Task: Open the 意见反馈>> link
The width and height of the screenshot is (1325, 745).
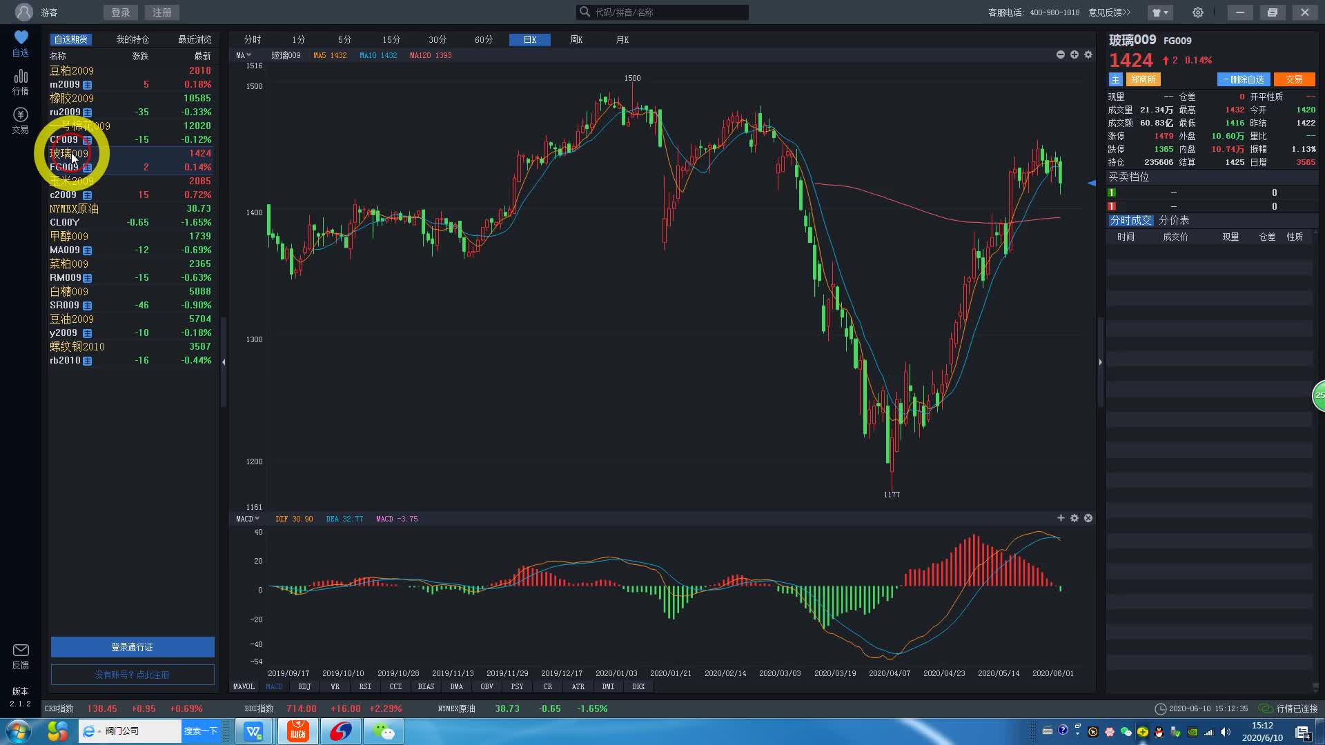Action: click(x=1110, y=12)
